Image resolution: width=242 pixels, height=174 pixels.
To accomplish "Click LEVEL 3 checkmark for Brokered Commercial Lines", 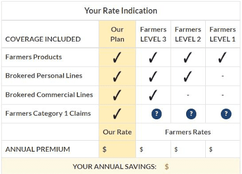I will [153, 95].
